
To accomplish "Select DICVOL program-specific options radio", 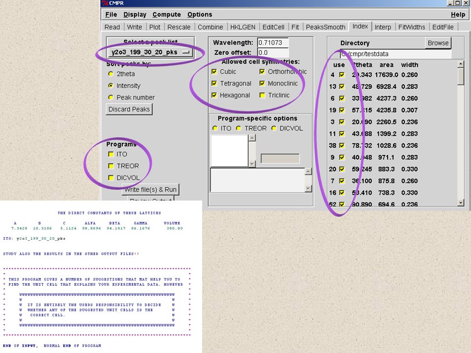I will pyautogui.click(x=274, y=128).
